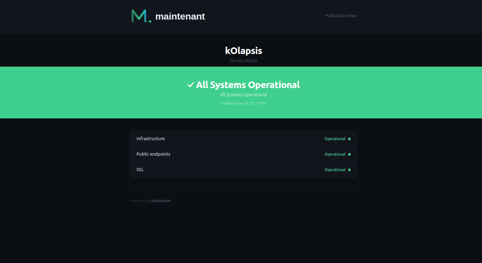Click the green status dot beside Public endpoints

(349, 154)
